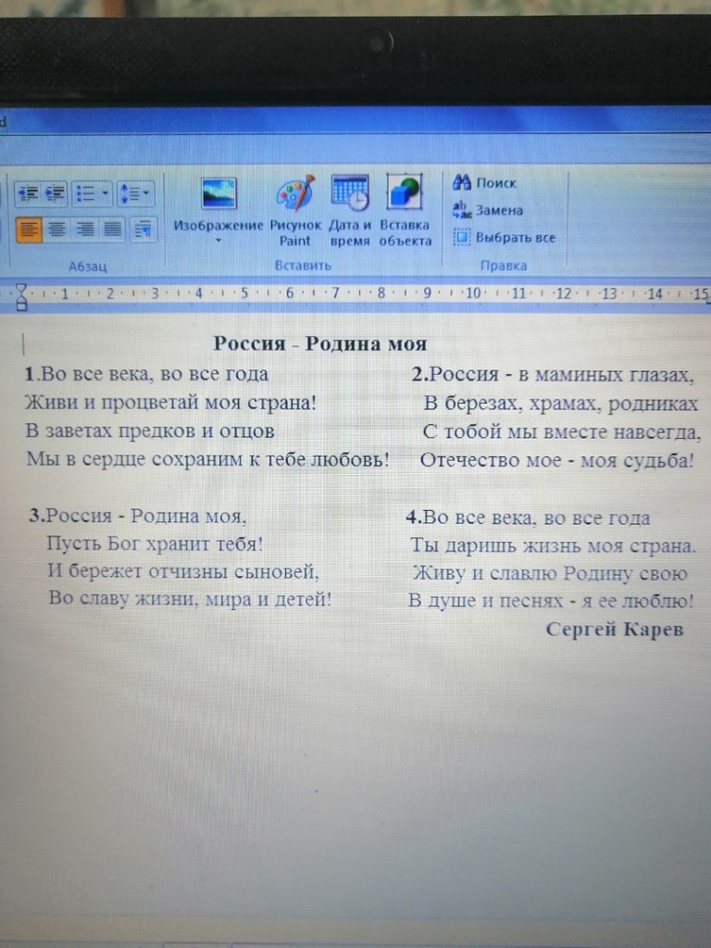Click the Increase indent icon
The width and height of the screenshot is (711, 948).
tap(55, 193)
